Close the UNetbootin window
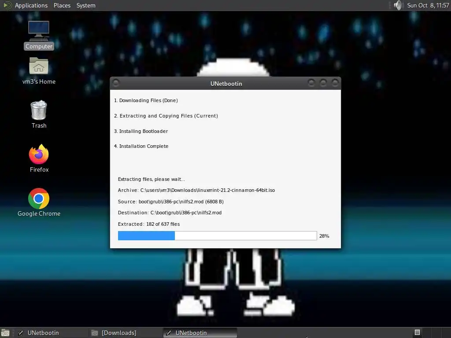Viewport: 451px width, 338px height. 335,83
